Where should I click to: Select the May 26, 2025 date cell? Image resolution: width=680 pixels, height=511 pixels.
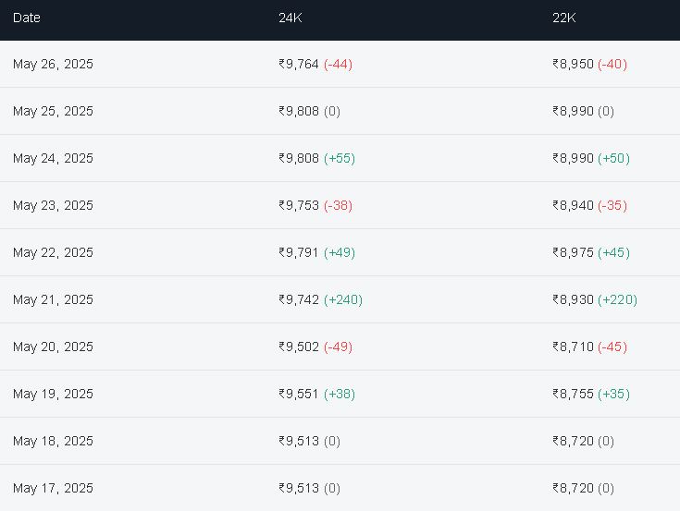click(53, 64)
